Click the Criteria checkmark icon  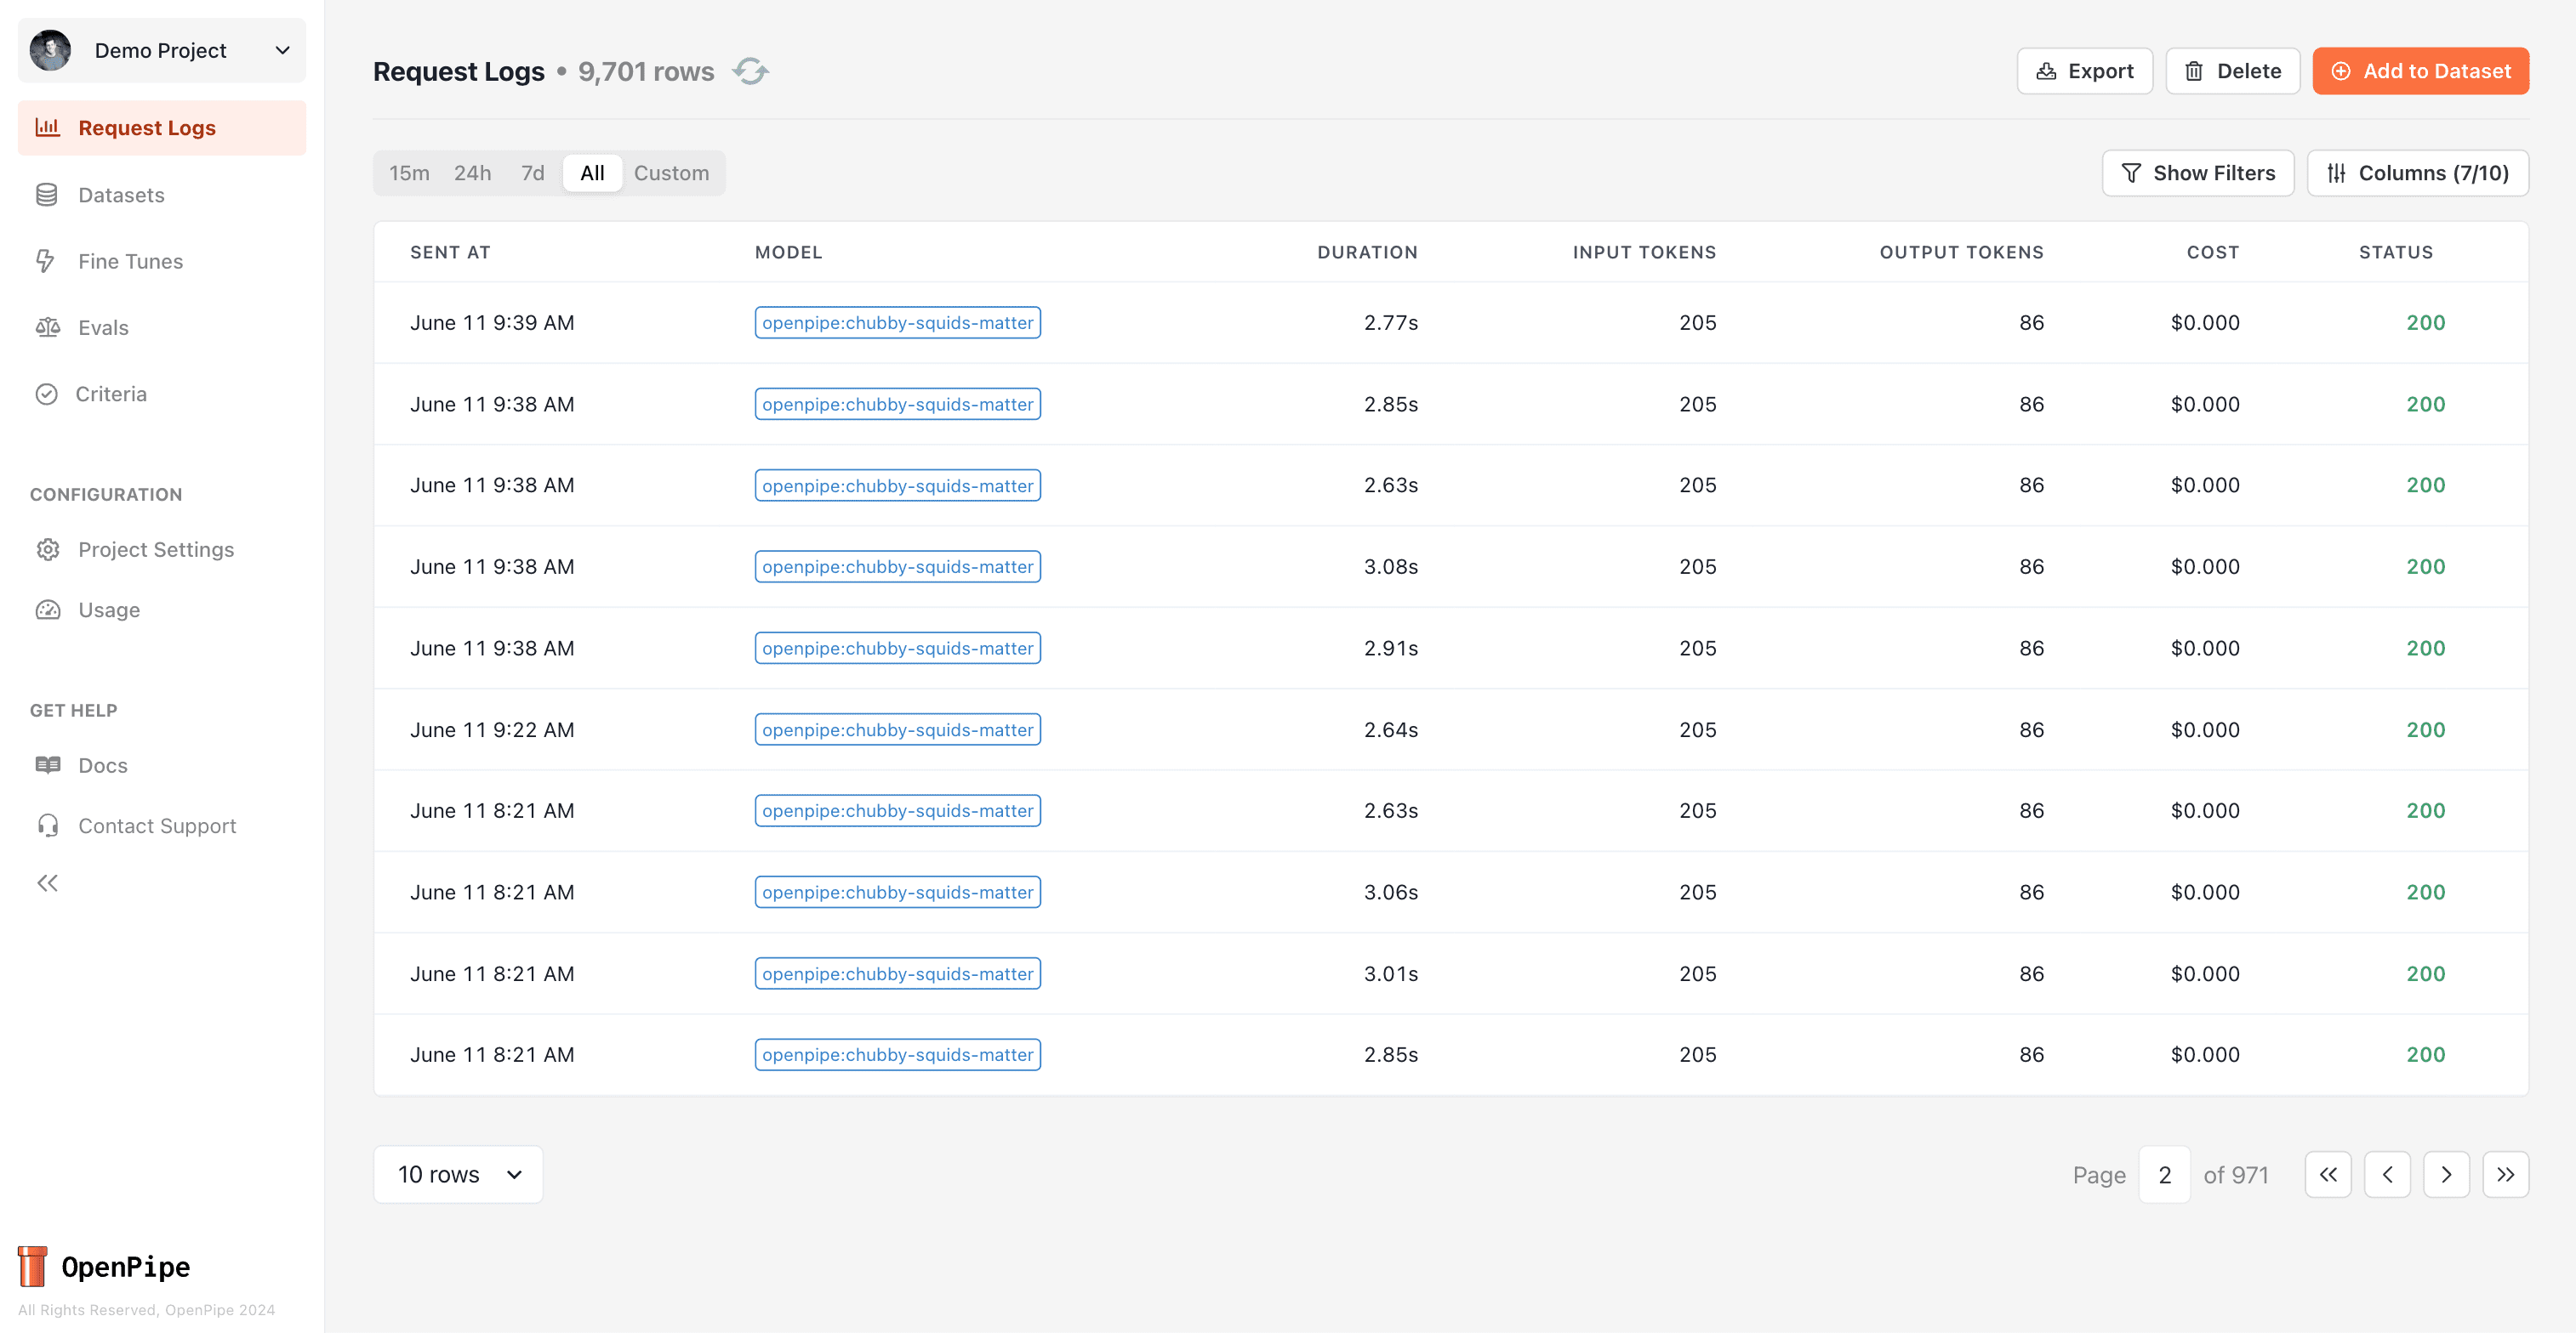point(47,394)
